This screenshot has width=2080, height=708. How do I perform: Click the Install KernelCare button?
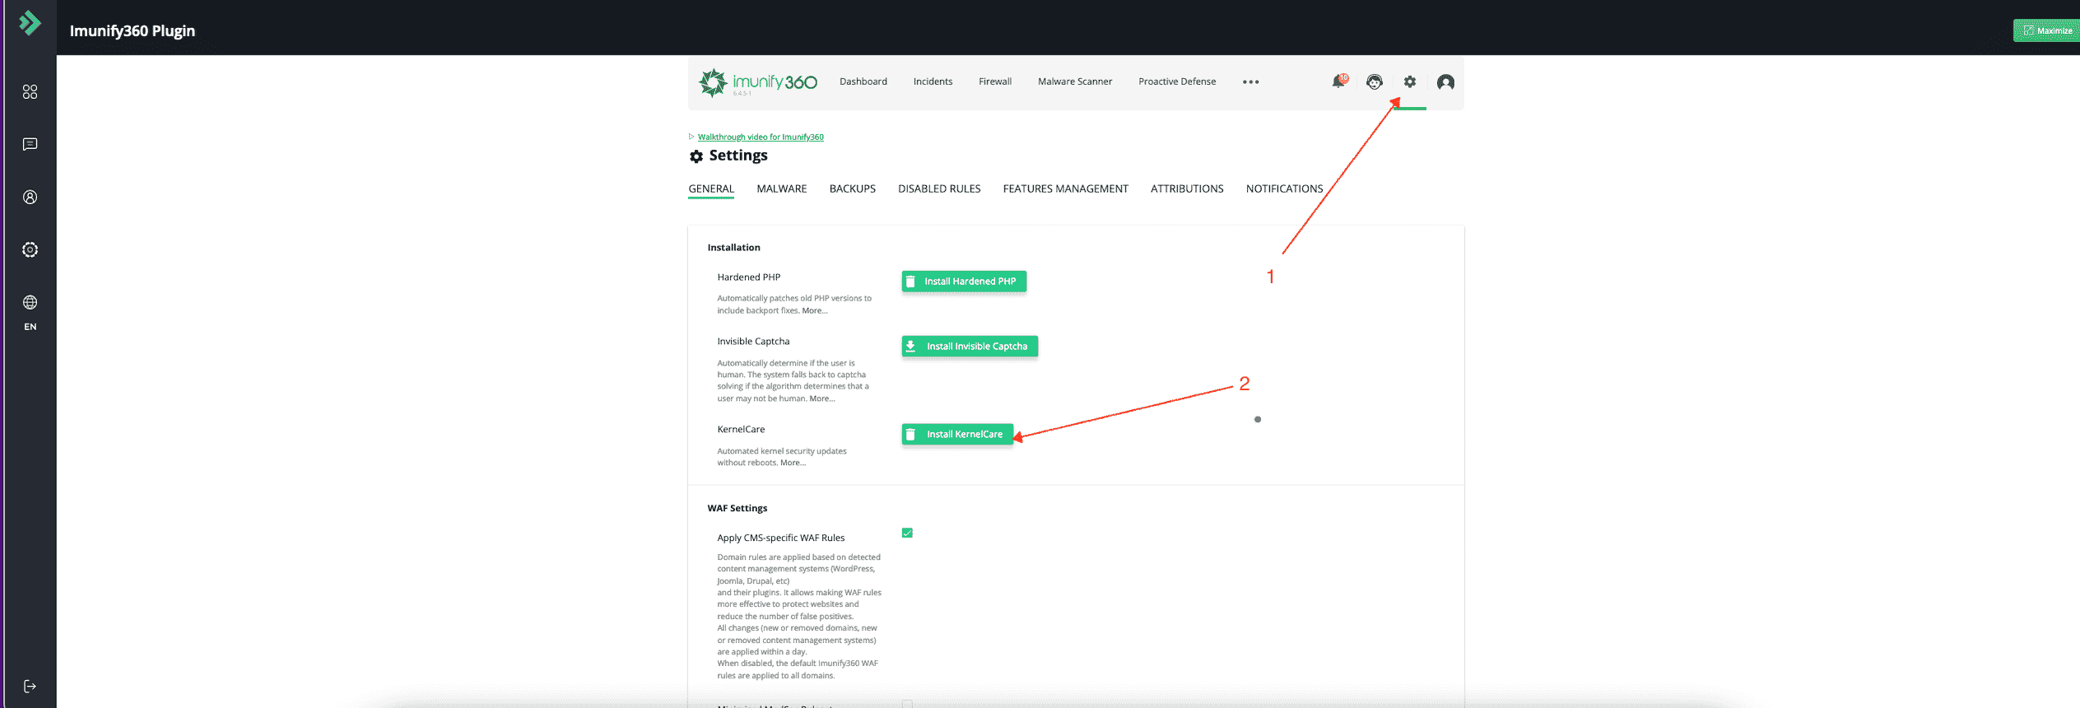click(957, 434)
